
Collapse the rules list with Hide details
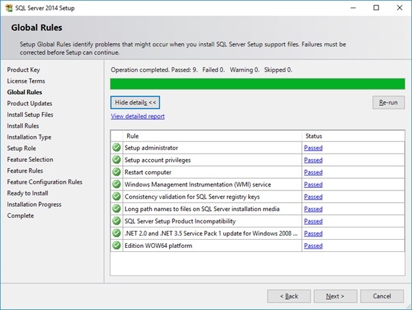tap(135, 102)
